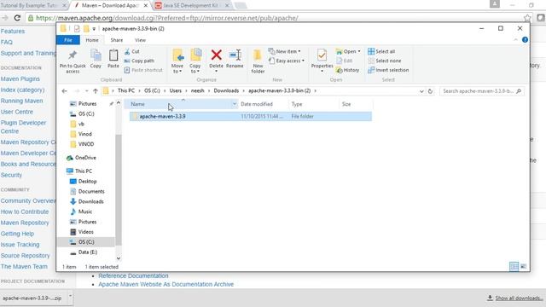
Task: Rename the selected folder
Action: (235, 59)
